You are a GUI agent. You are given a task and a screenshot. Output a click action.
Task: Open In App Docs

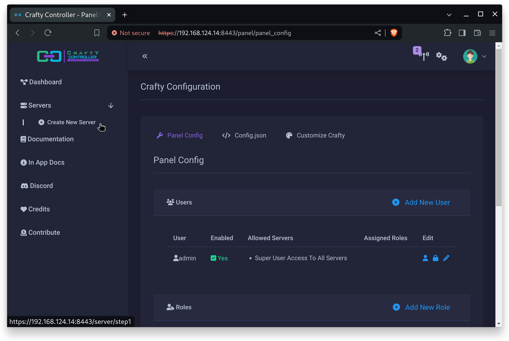click(x=42, y=163)
